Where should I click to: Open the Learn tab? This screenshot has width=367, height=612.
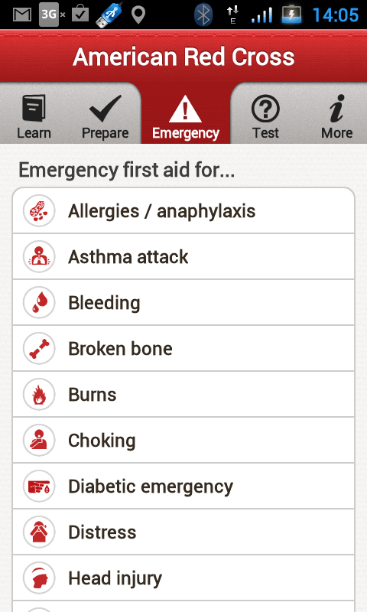pyautogui.click(x=34, y=116)
